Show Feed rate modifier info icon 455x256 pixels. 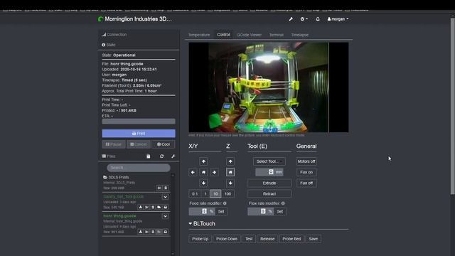(225, 203)
